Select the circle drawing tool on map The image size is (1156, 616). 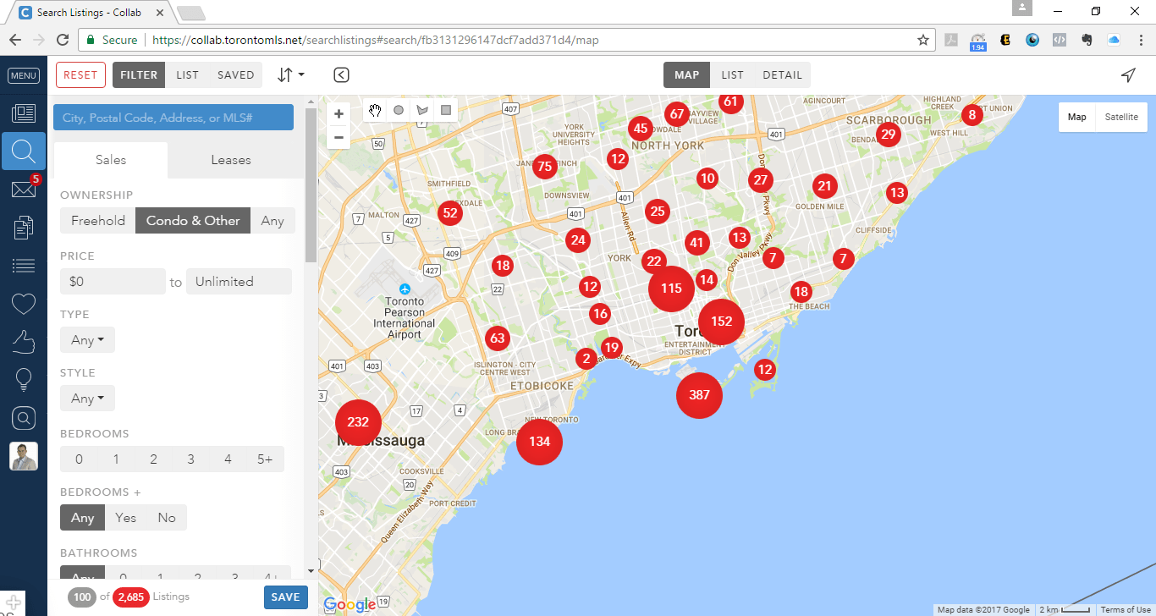coord(399,110)
